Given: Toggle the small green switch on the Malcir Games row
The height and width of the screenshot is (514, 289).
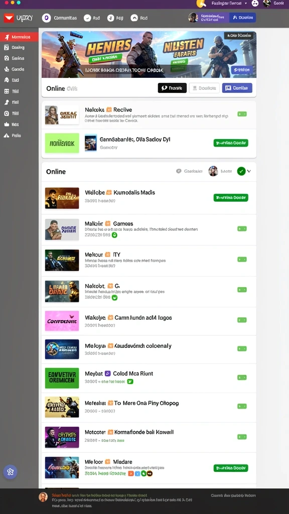Looking at the screenshot, I should [x=242, y=229].
